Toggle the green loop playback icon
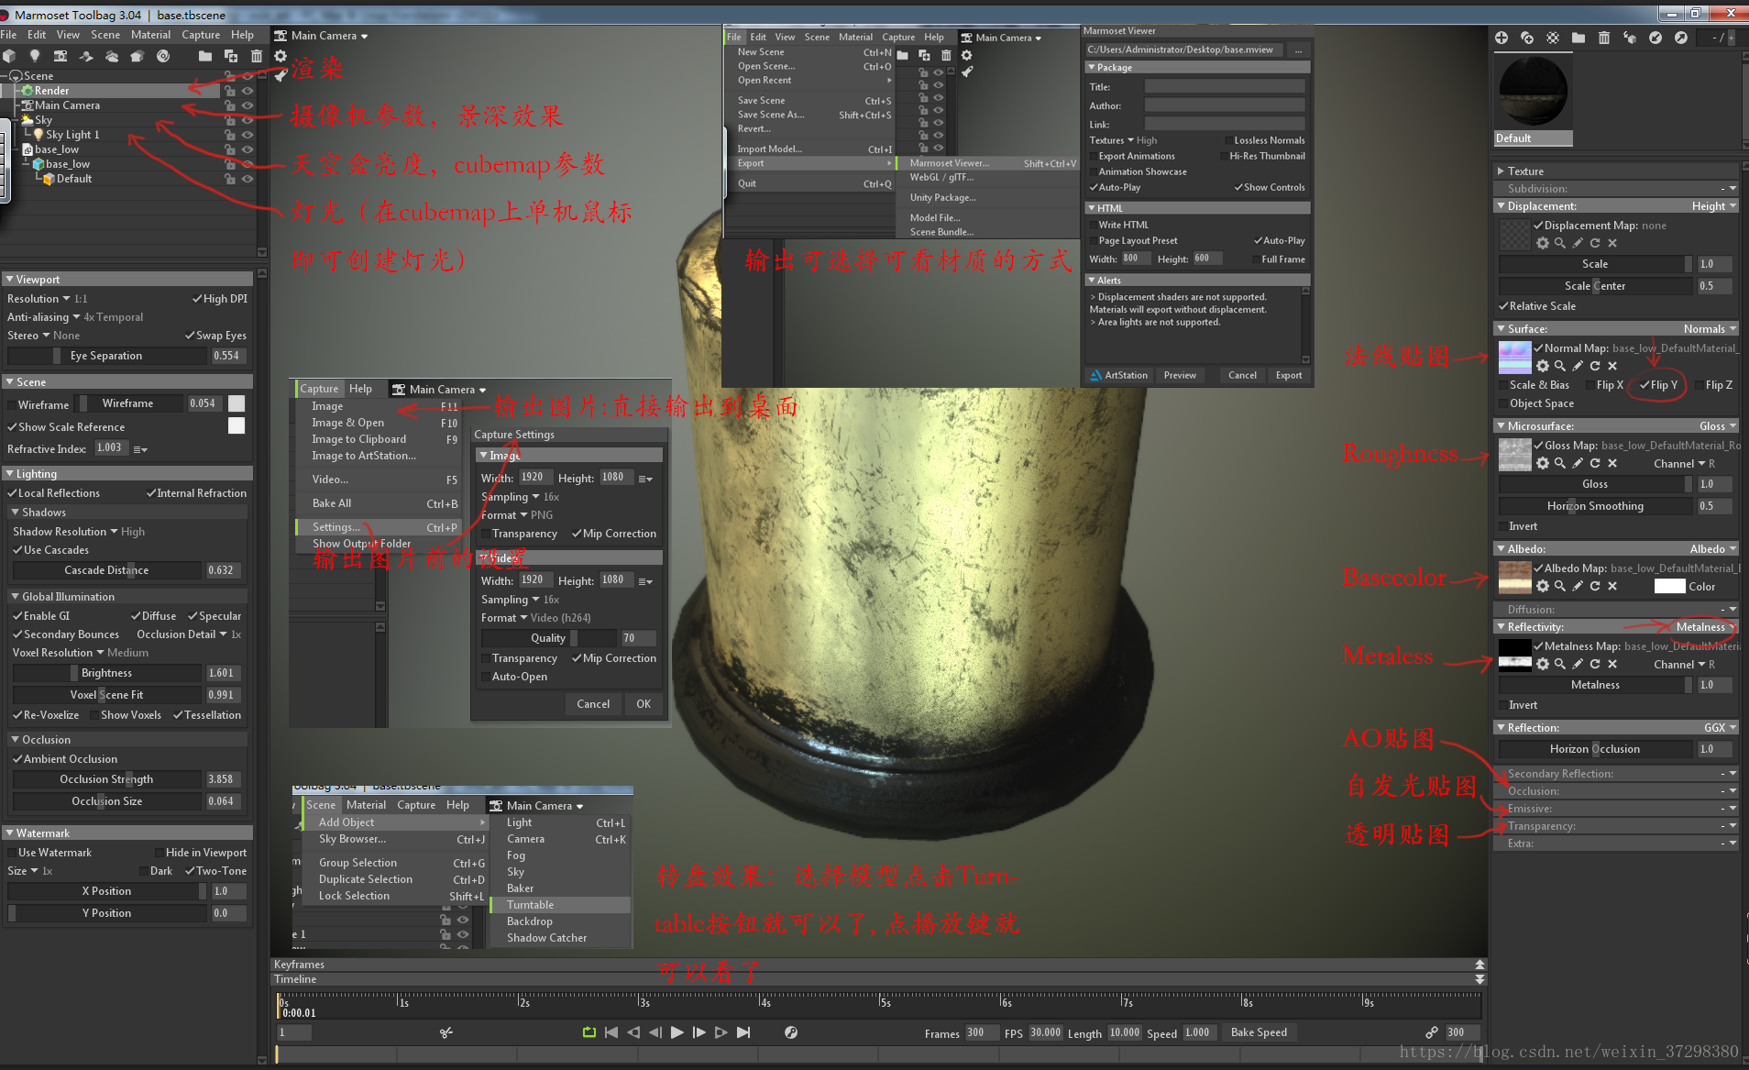This screenshot has height=1070, width=1749. click(x=589, y=1032)
